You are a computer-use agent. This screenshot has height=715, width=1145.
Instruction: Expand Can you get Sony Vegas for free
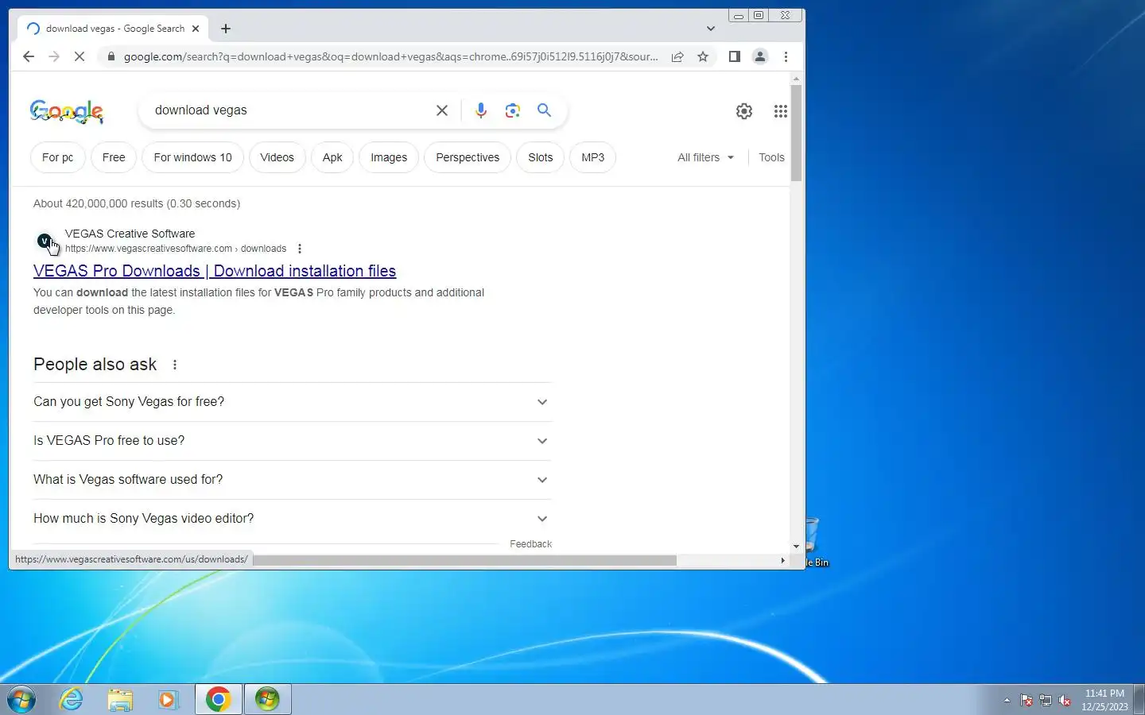[292, 402]
